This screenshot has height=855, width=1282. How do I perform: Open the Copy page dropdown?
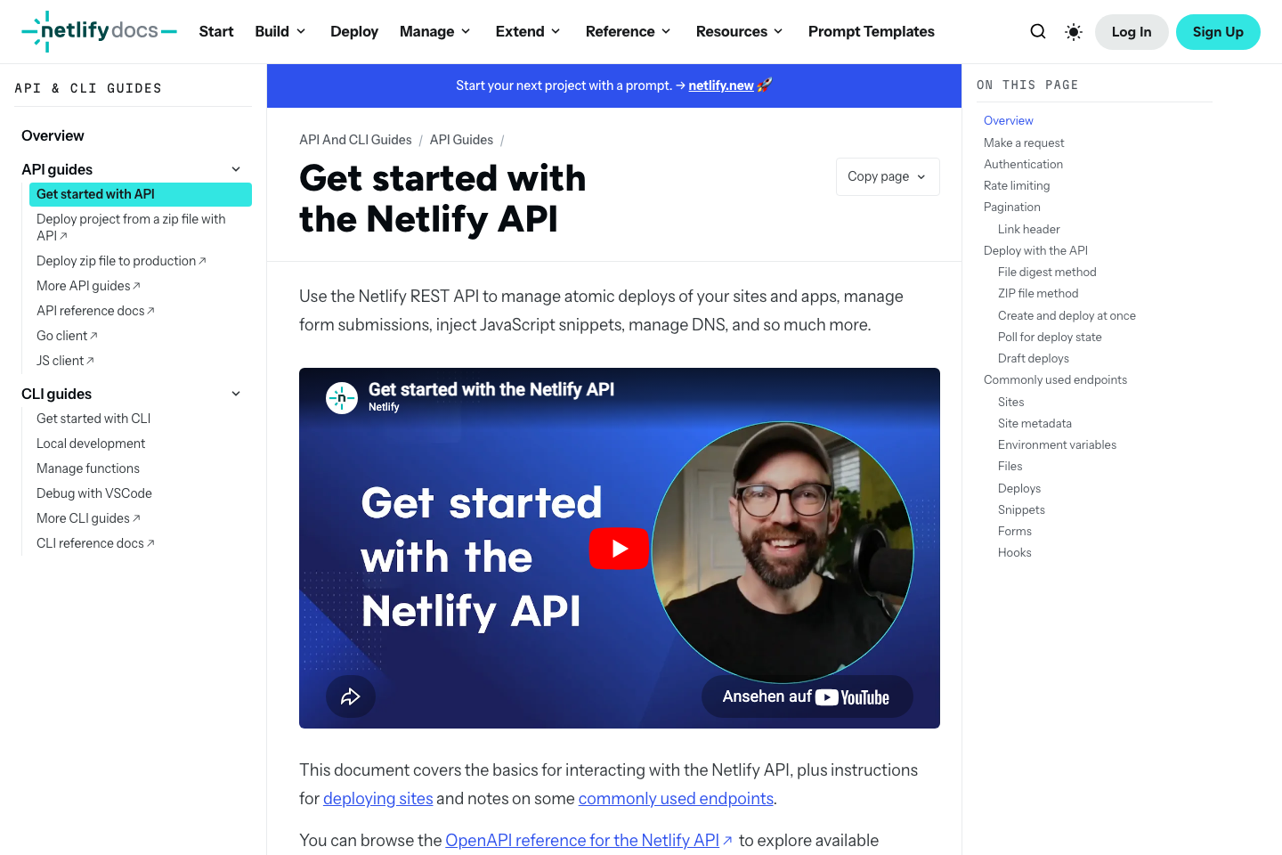(887, 176)
